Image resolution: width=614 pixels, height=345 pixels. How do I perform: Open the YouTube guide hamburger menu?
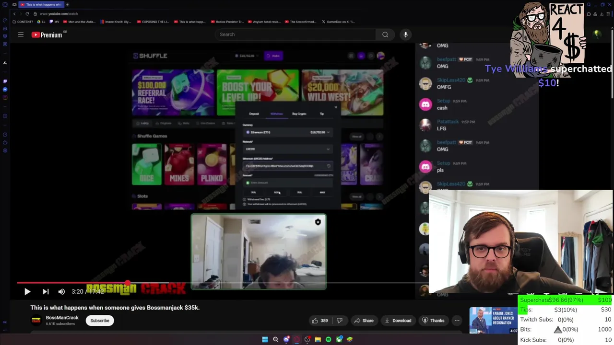[21, 34]
